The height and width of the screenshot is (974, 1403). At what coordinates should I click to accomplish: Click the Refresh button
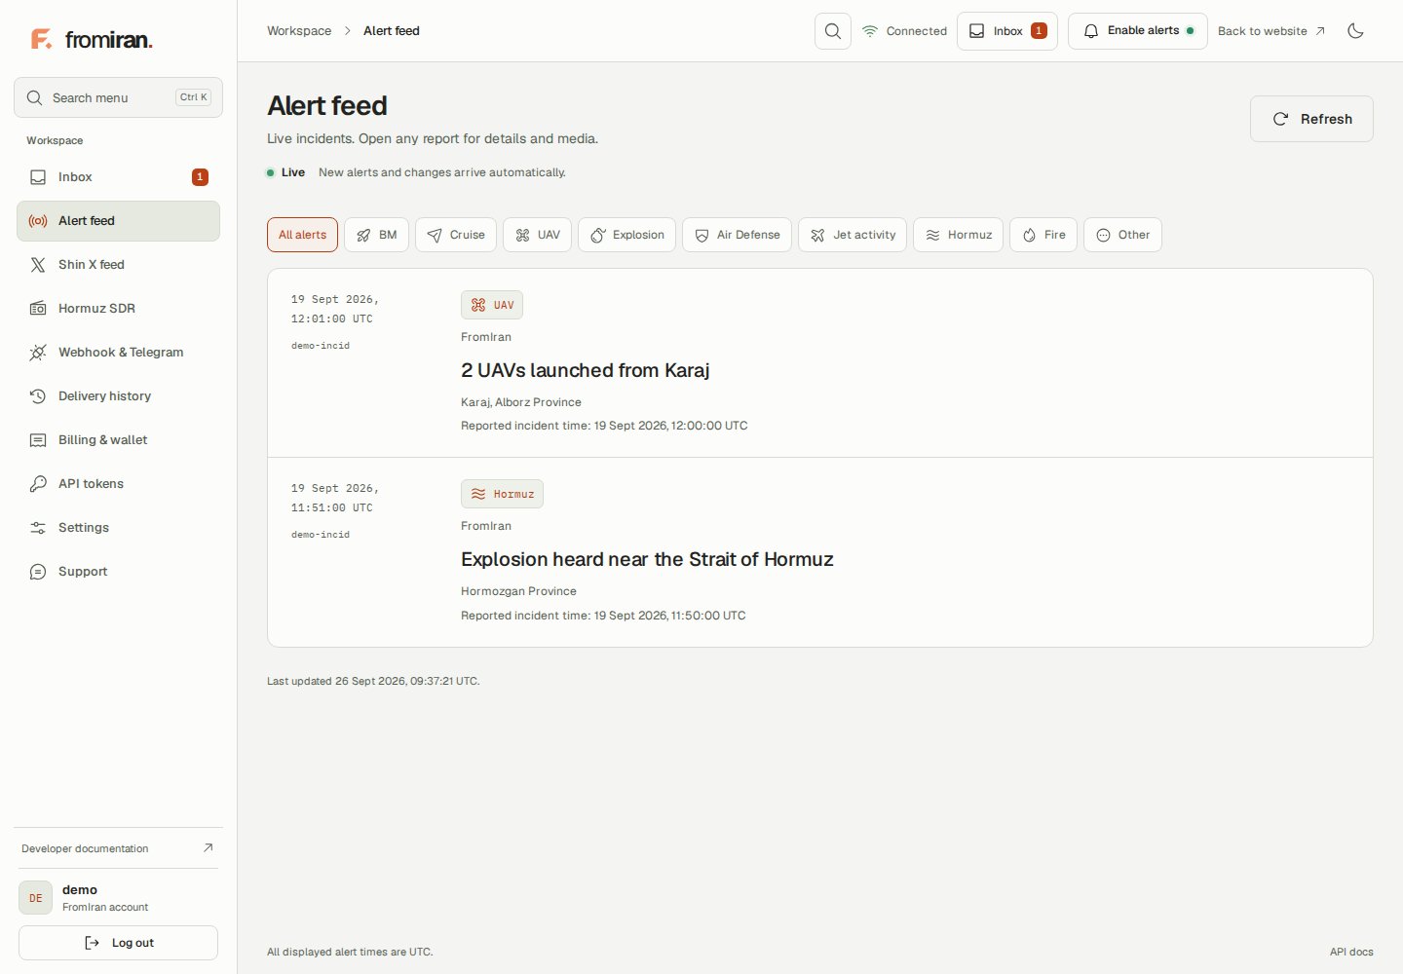[x=1311, y=119]
